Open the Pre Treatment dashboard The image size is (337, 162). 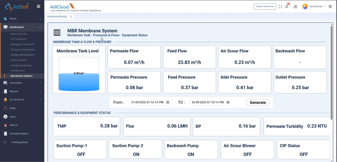19,39
